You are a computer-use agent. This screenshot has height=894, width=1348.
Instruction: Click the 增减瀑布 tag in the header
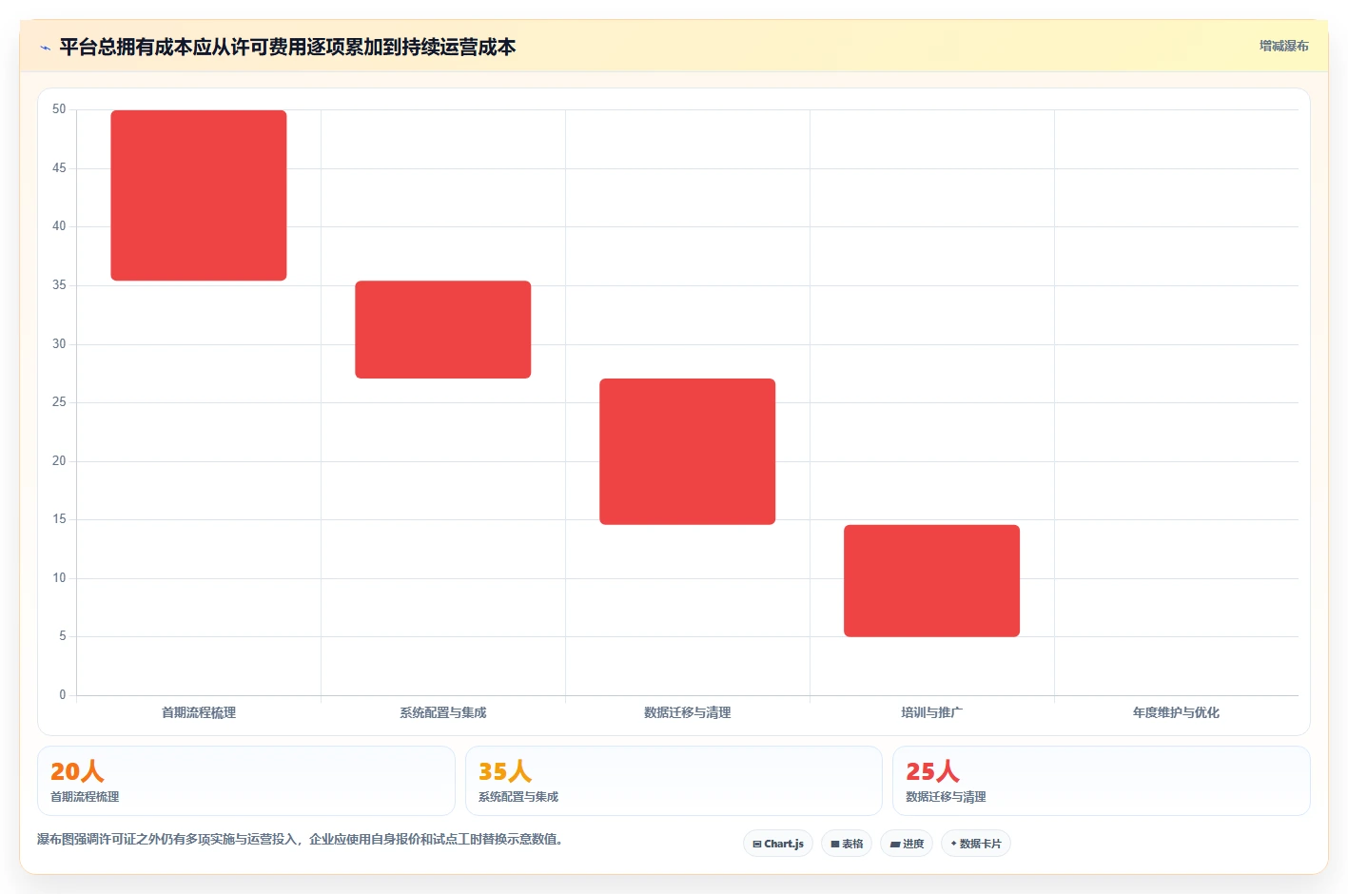click(1283, 46)
